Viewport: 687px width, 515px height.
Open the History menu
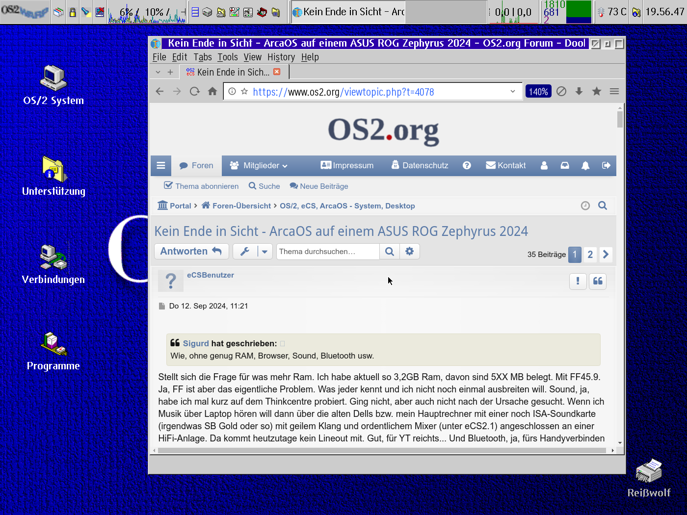[281, 57]
